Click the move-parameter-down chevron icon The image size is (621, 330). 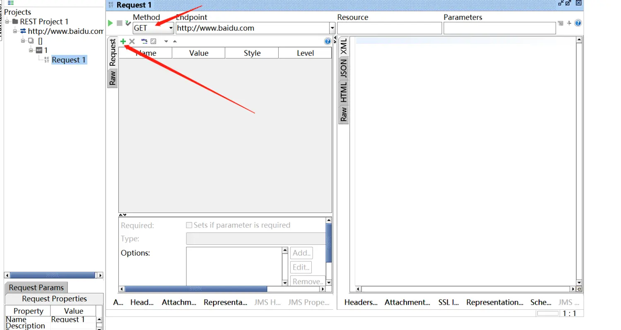[166, 41]
